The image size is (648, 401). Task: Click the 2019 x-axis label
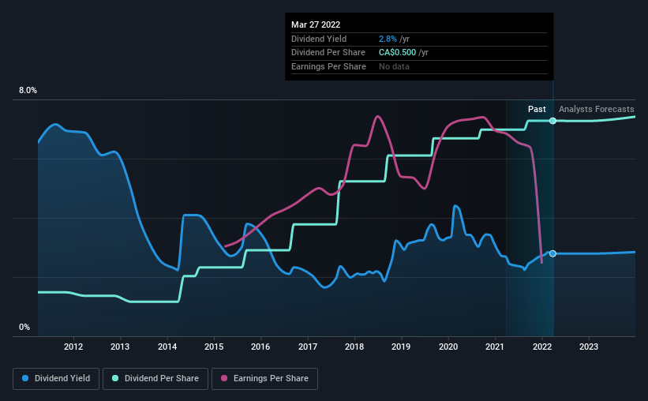tap(401, 347)
